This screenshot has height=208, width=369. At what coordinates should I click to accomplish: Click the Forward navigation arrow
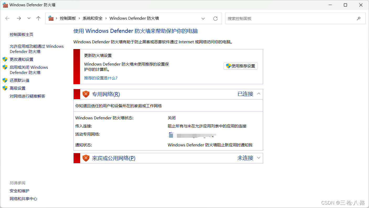click(x=19, y=18)
